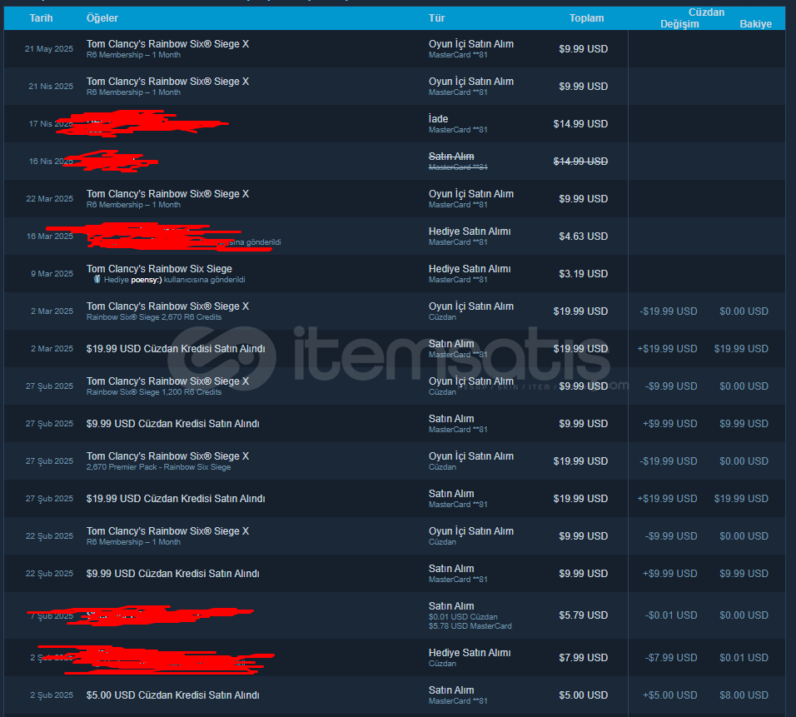Click the gift icon beside 'Hediye poensy:)'
Image resolution: width=796 pixels, height=717 pixels.
(97, 279)
